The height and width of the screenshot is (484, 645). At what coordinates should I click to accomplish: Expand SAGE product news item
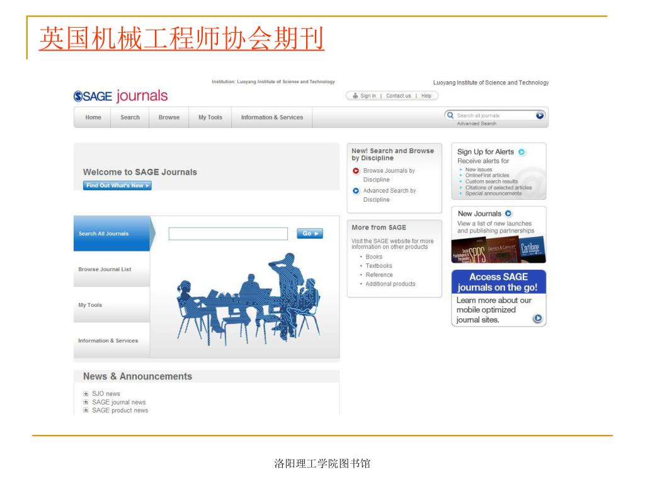[x=86, y=410]
